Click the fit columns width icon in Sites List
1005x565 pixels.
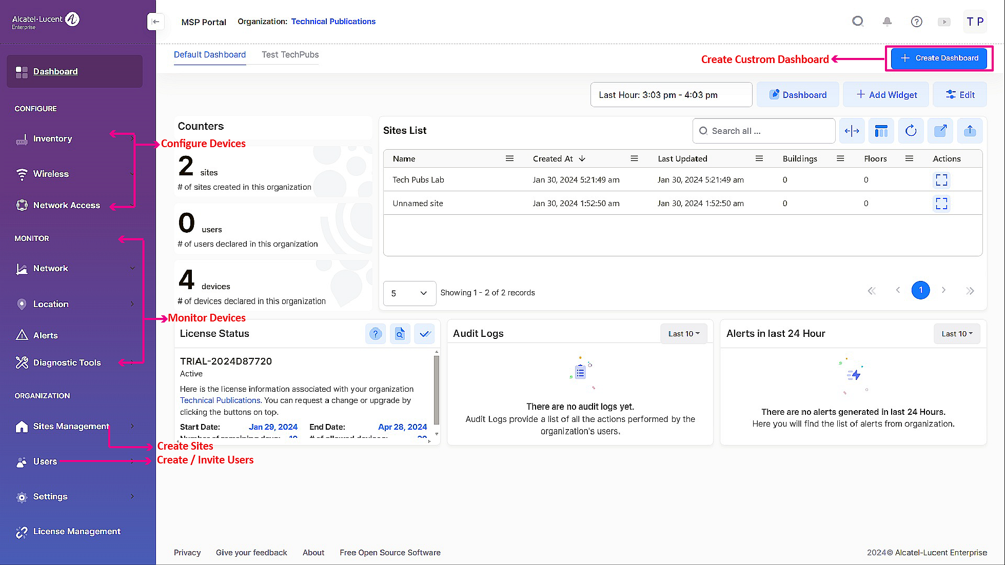(852, 131)
